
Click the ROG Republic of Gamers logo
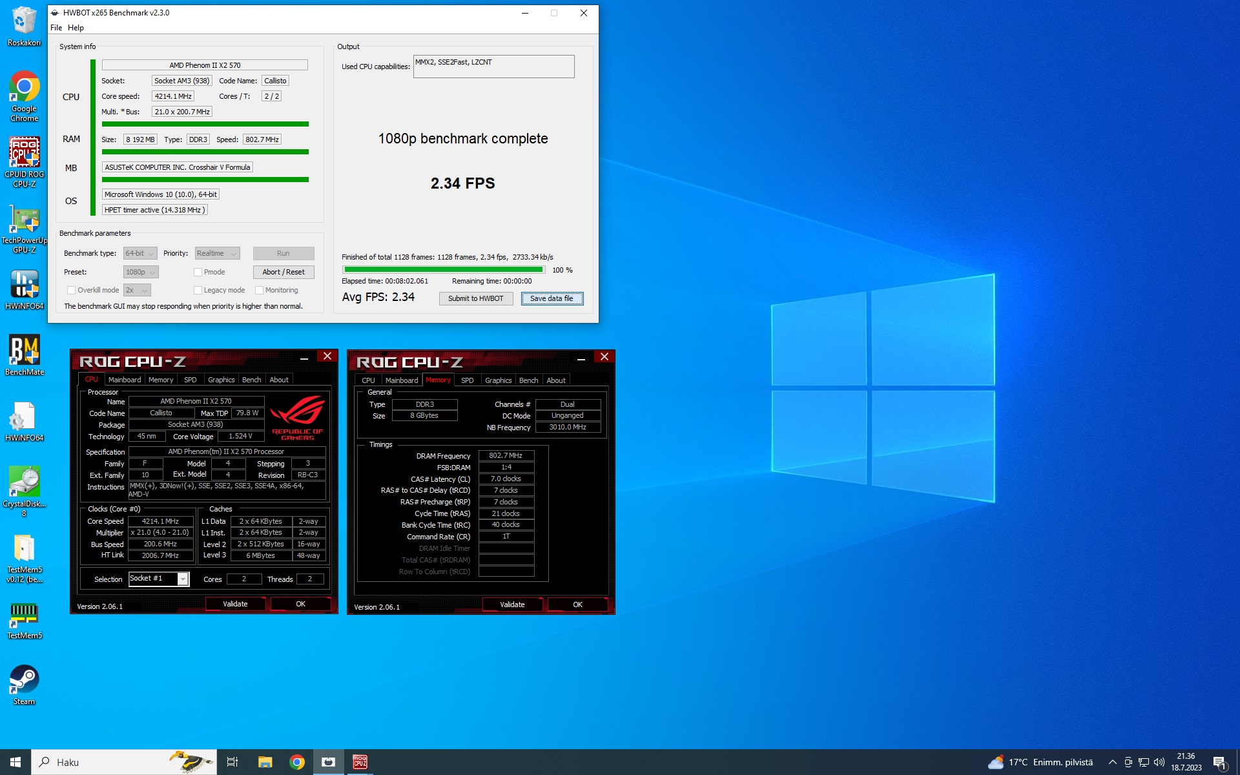pos(297,418)
